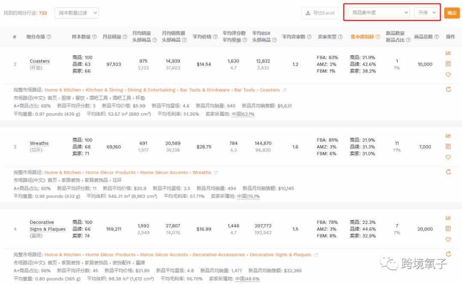Select the $28.75 average price for Wreaths
This screenshot has height=284, width=462.
tap(204, 146)
